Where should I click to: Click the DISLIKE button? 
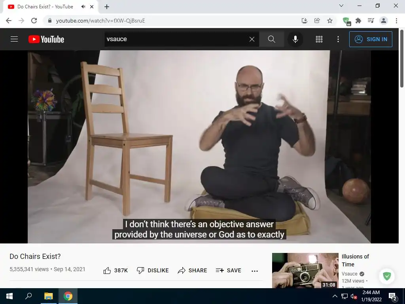pyautogui.click(x=152, y=270)
